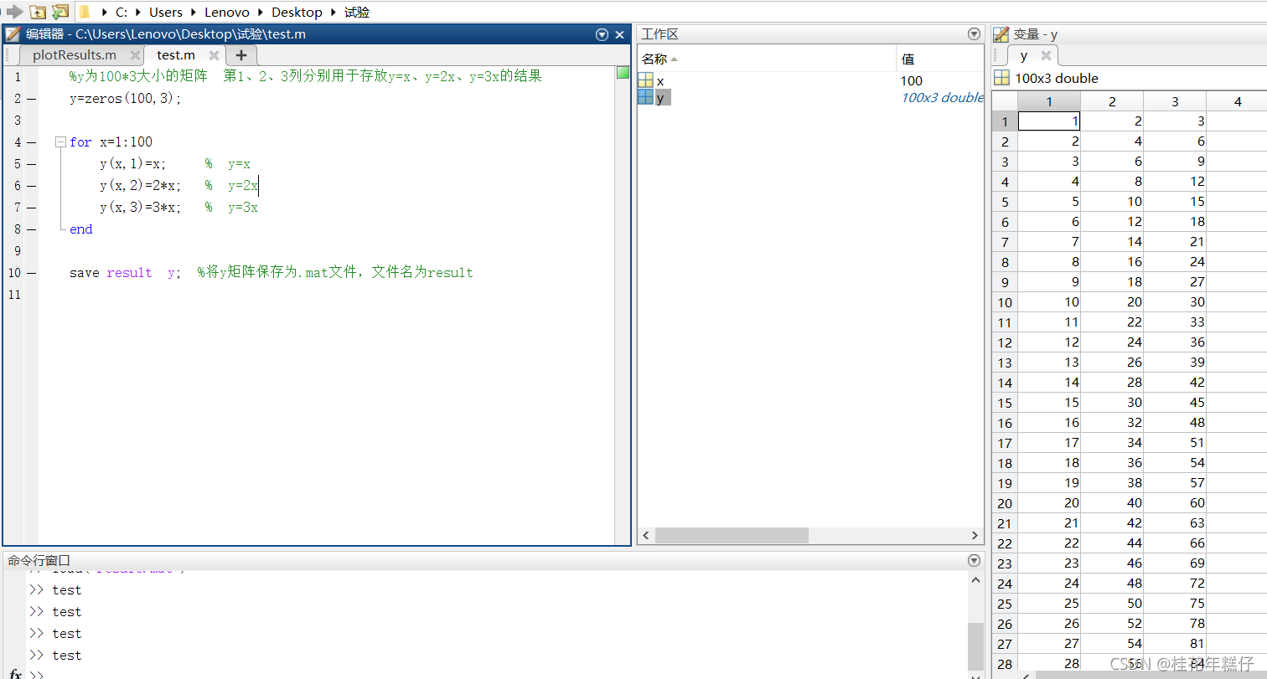Screen dimensions: 1267x679
Task: Set breakpoint dash on line 10
Action: (x=31, y=272)
